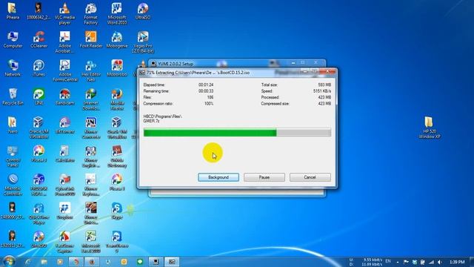Select the 10006342_2 image file icon
The image size is (474, 267).
[x=39, y=11]
